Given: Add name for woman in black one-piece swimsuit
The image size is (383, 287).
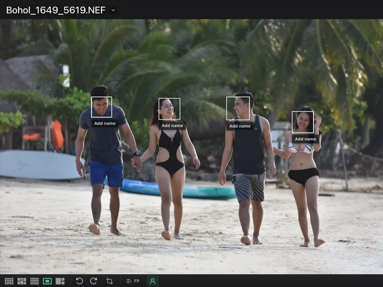Looking at the screenshot, I should [x=172, y=125].
